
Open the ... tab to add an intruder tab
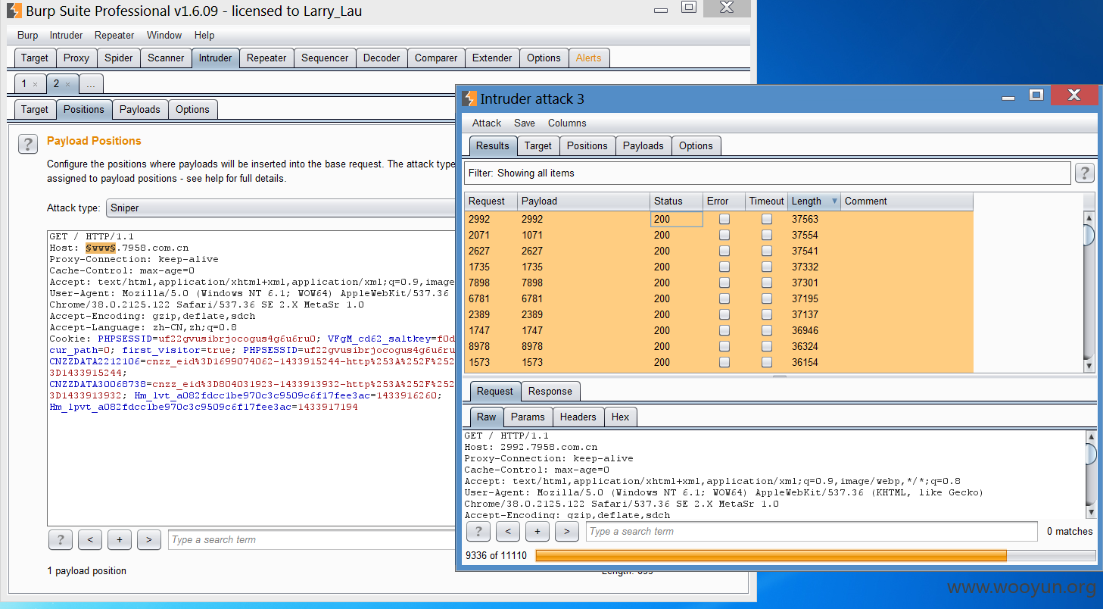90,84
